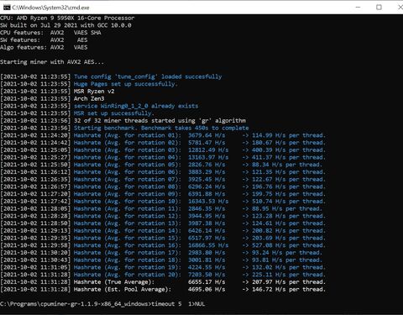Click '527.08 H/s per thread' value
Screen dimensions: 403x315
pos(289,245)
